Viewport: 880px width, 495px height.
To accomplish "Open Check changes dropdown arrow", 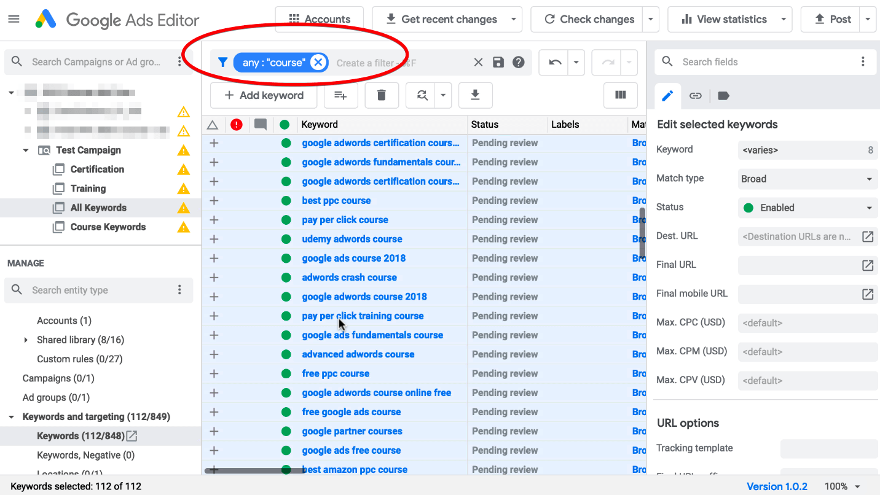I will (x=651, y=19).
